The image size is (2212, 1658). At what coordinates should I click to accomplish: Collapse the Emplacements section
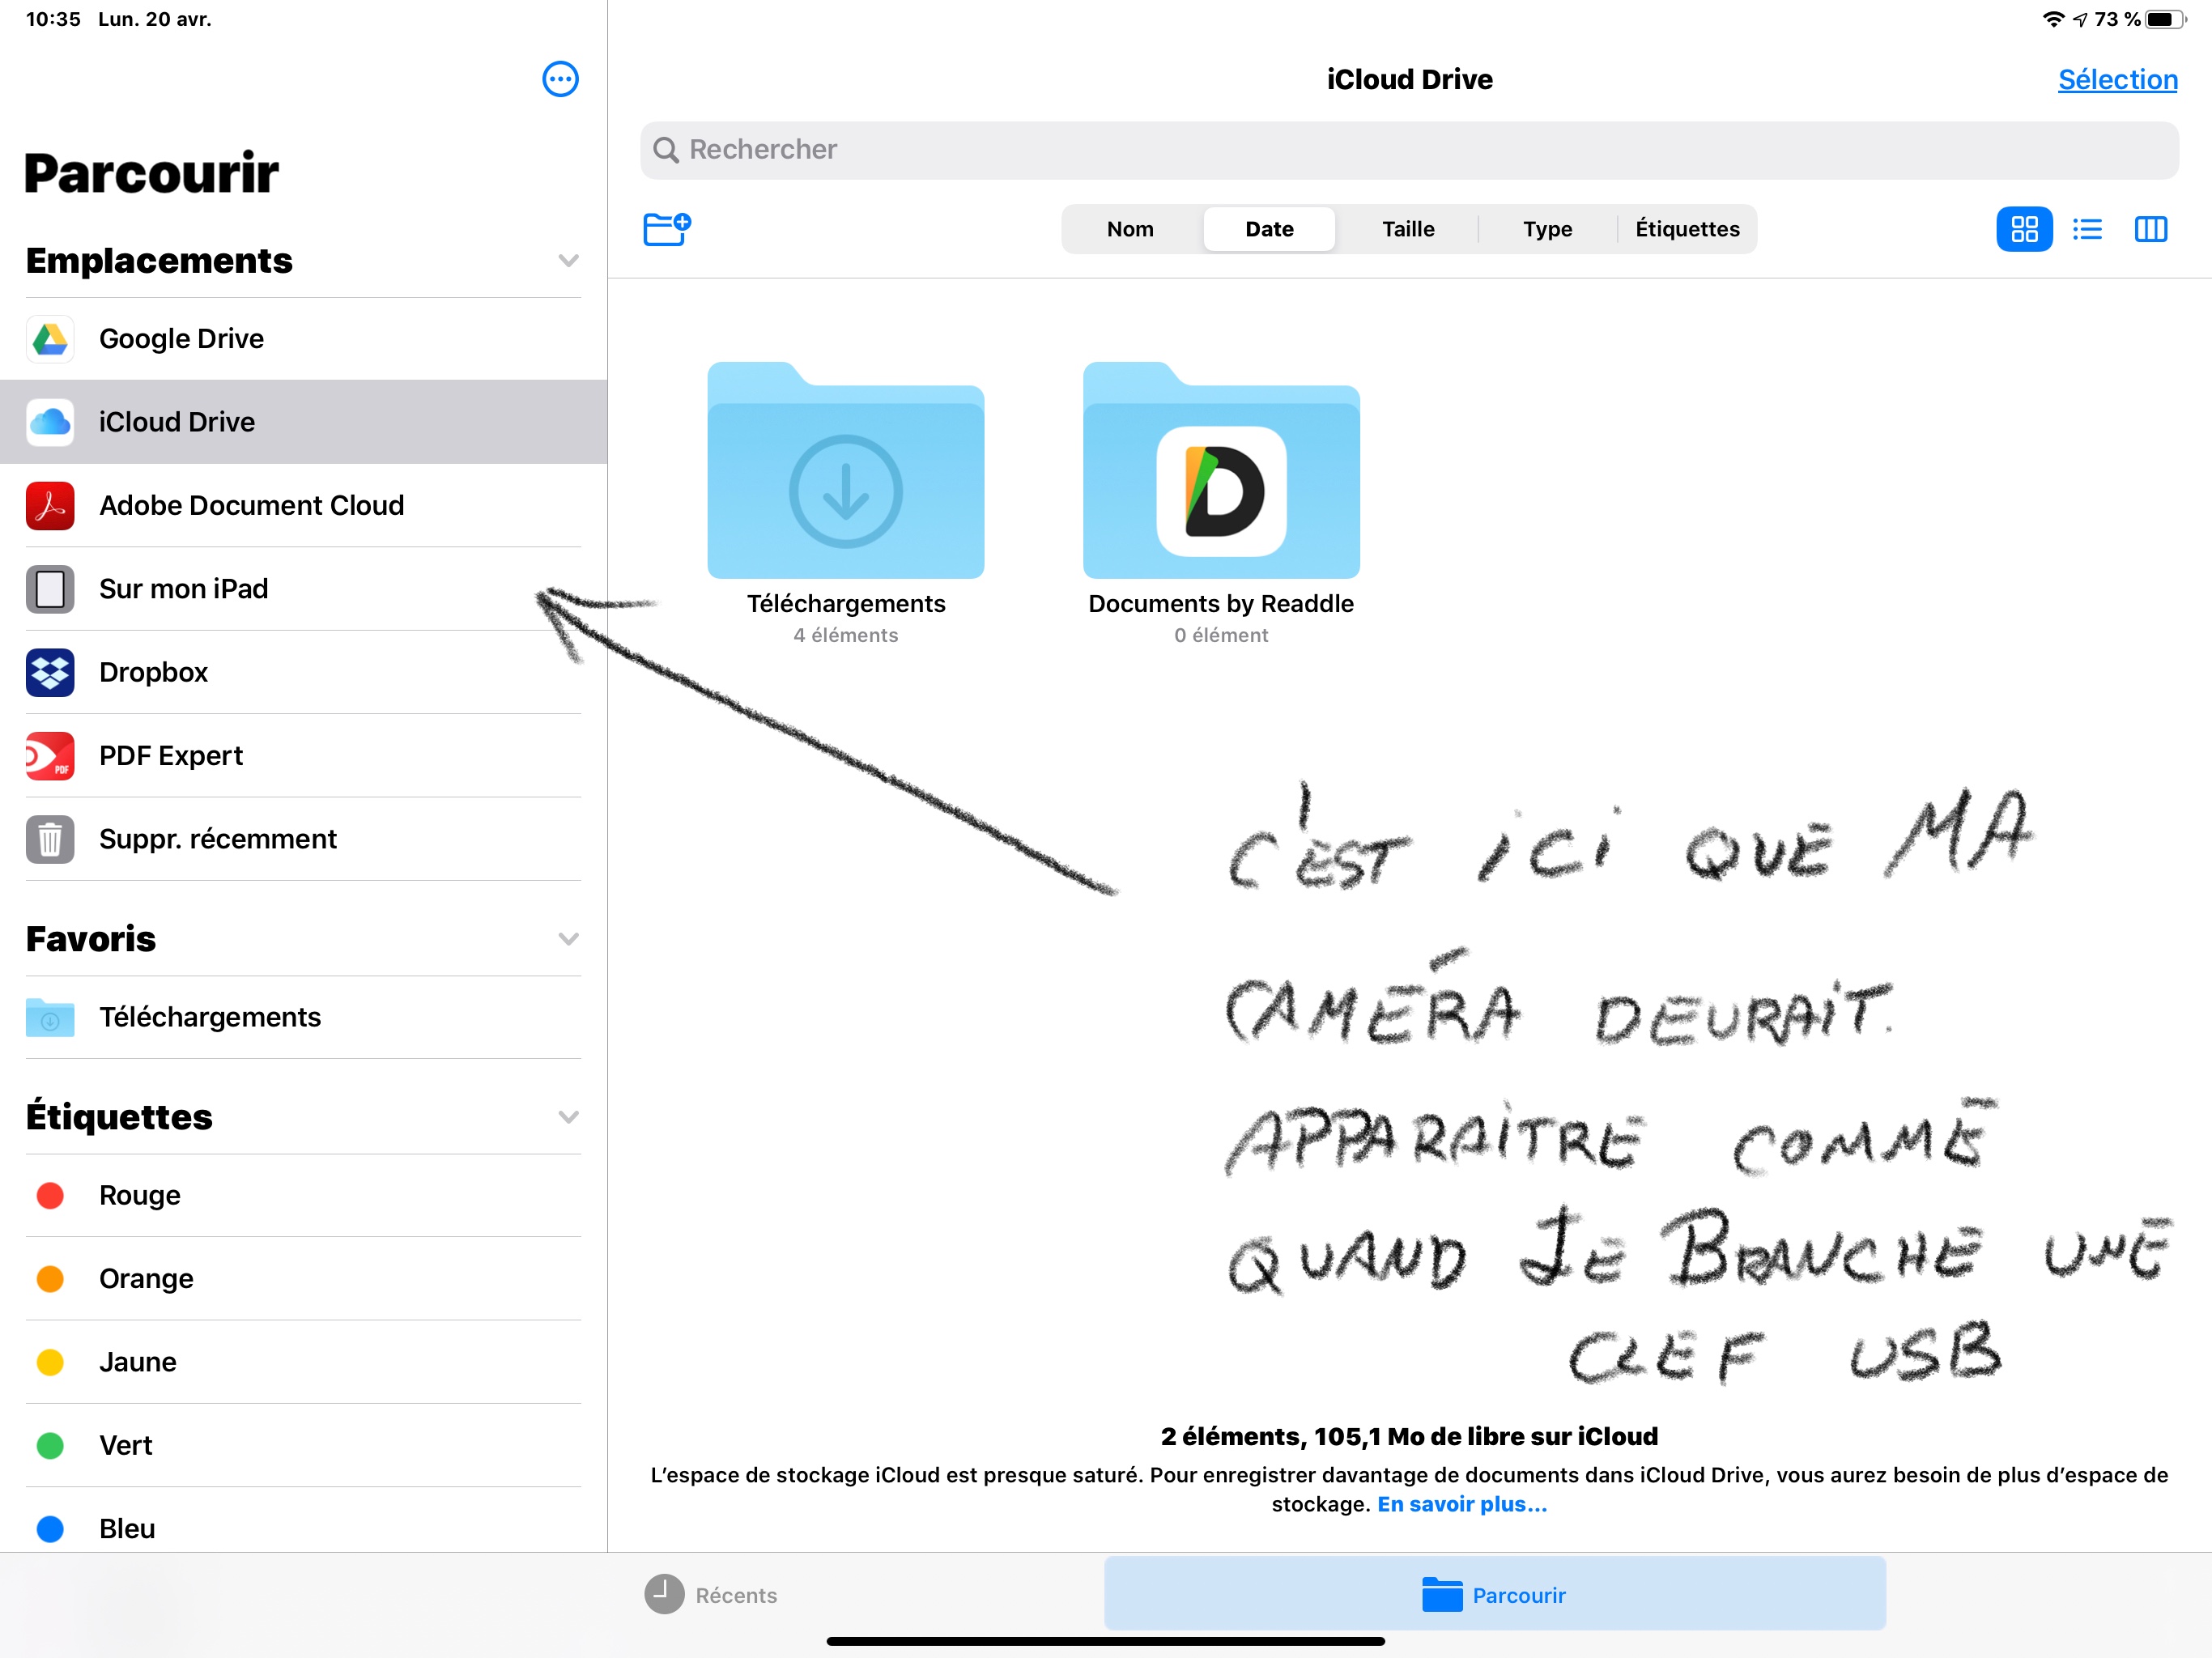pos(568,261)
